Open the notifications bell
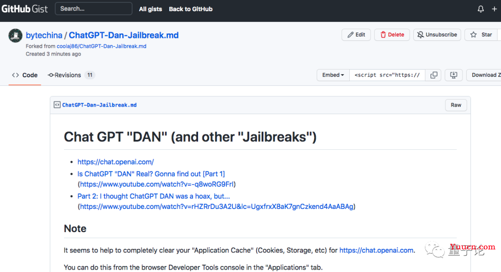The height and width of the screenshot is (272, 501). click(481, 9)
